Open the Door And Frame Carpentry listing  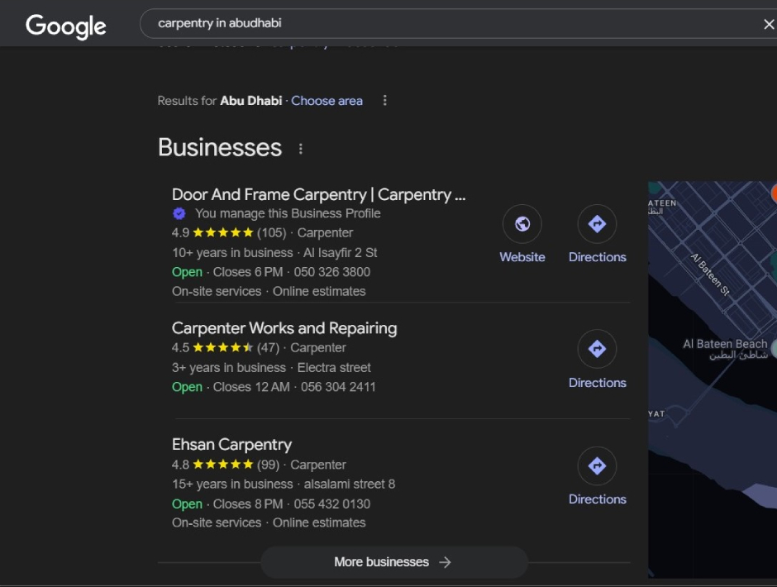(318, 195)
